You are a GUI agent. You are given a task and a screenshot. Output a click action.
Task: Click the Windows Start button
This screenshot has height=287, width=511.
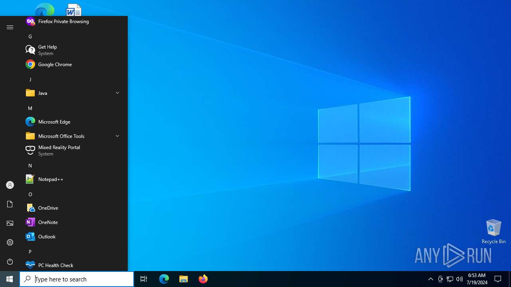tap(10, 279)
